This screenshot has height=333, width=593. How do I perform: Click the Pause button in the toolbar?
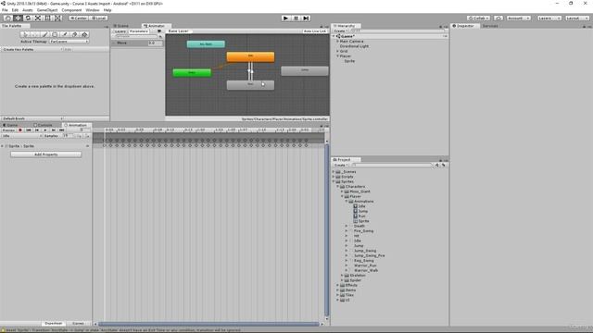point(296,18)
